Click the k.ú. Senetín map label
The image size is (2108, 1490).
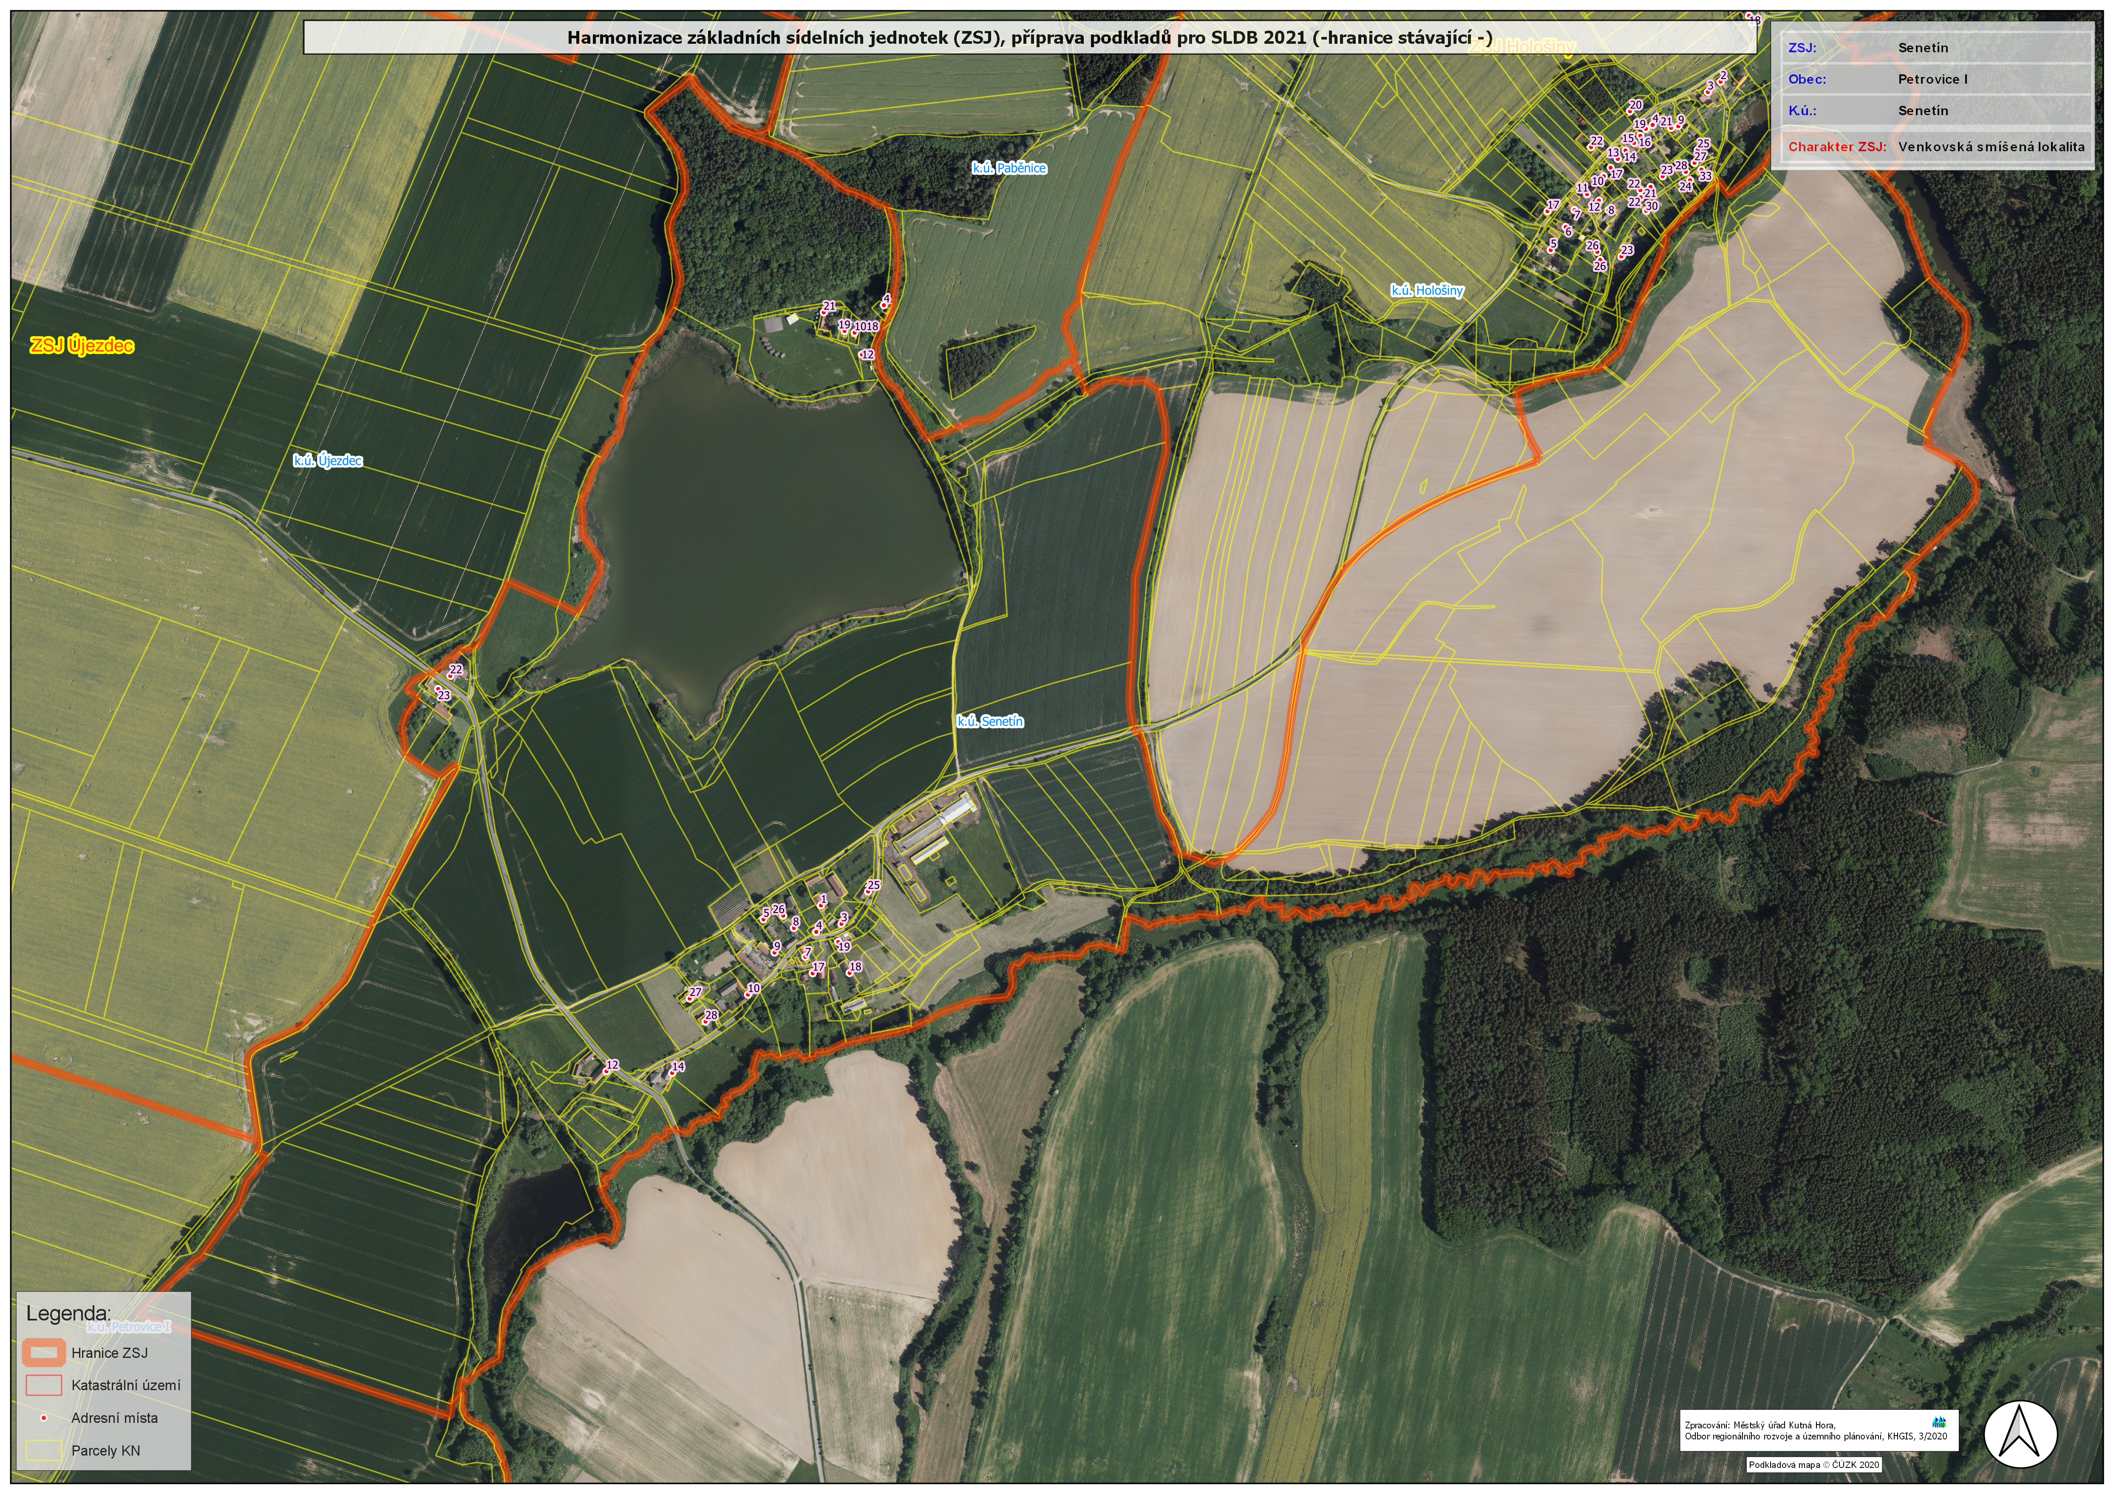[x=990, y=721]
